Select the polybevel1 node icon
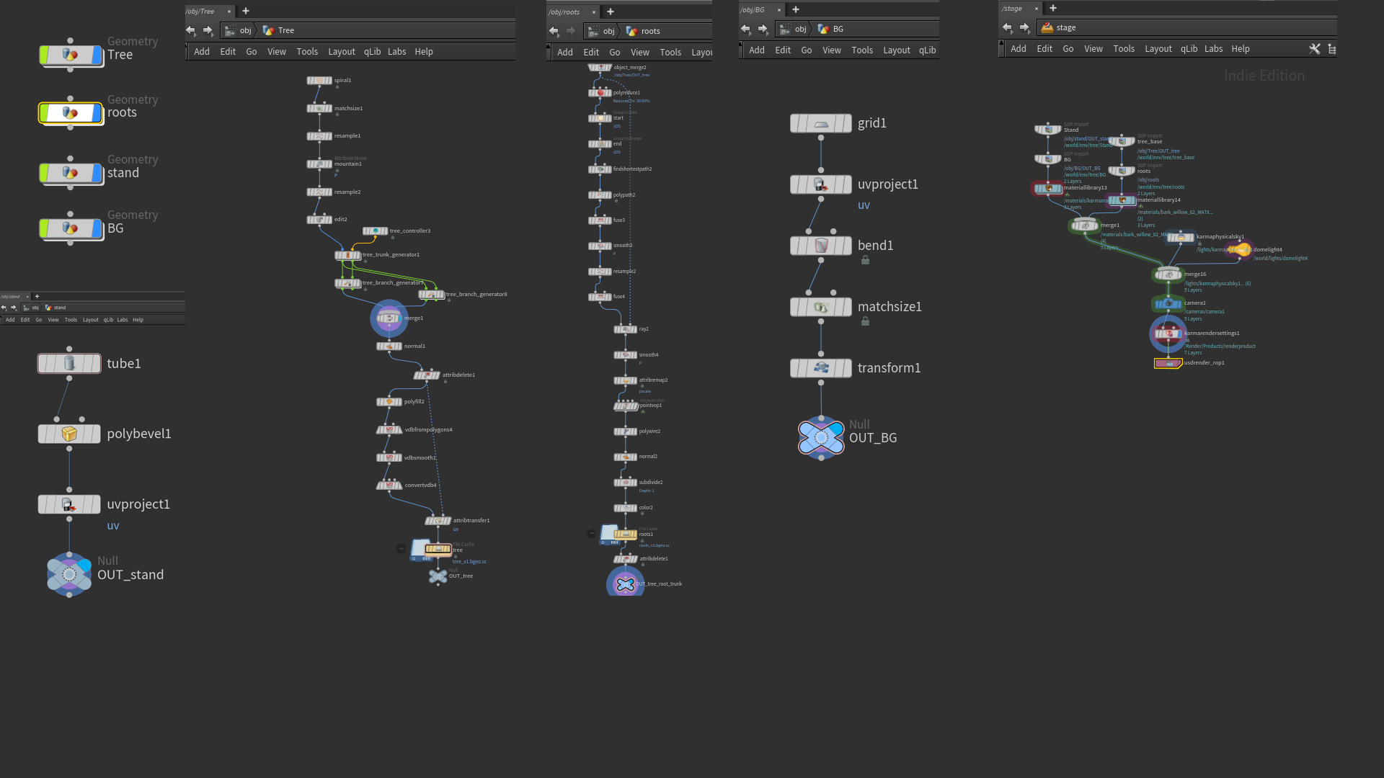The image size is (1384, 778). click(x=69, y=434)
